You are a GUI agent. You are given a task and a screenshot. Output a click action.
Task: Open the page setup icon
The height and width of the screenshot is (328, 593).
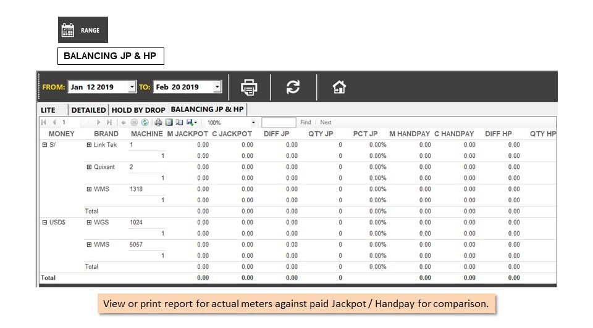[179, 122]
